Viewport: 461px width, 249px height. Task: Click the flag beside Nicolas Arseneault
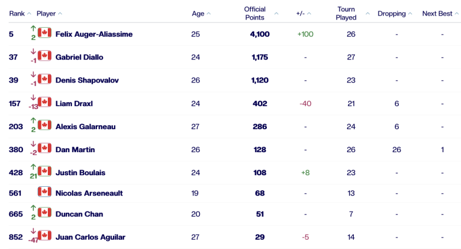[x=45, y=191]
